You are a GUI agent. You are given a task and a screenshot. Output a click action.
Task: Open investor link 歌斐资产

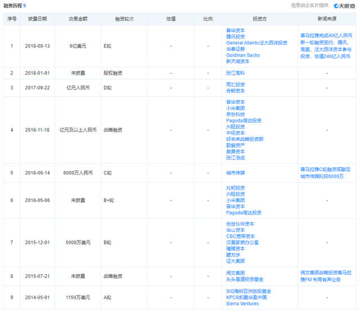[x=235, y=145]
